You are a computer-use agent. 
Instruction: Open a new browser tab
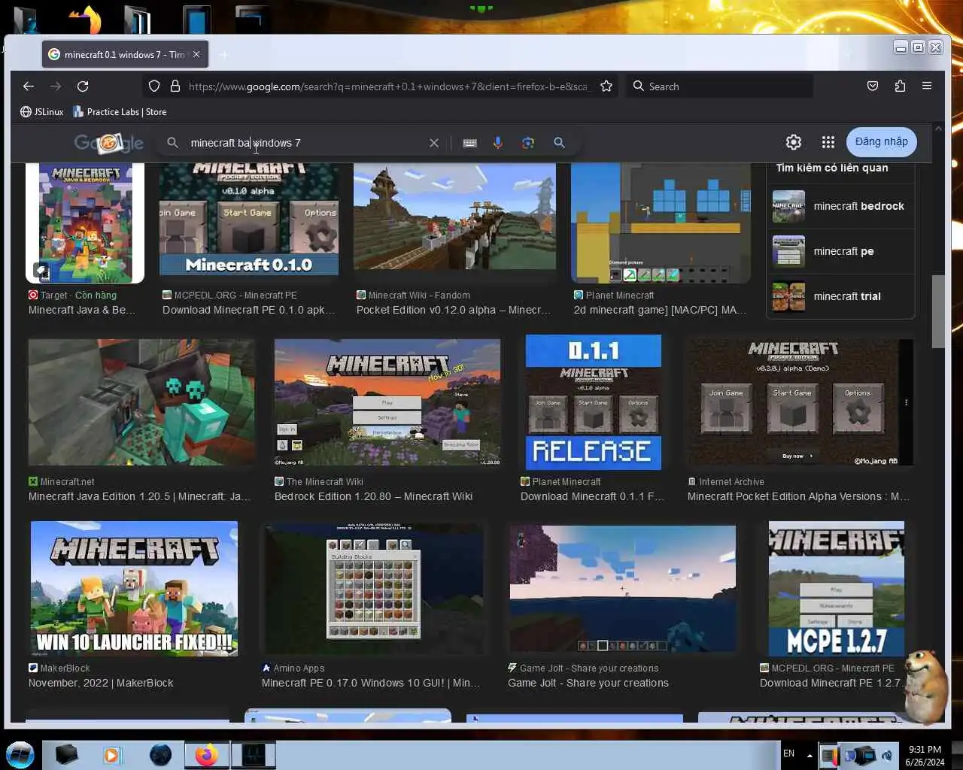223,54
